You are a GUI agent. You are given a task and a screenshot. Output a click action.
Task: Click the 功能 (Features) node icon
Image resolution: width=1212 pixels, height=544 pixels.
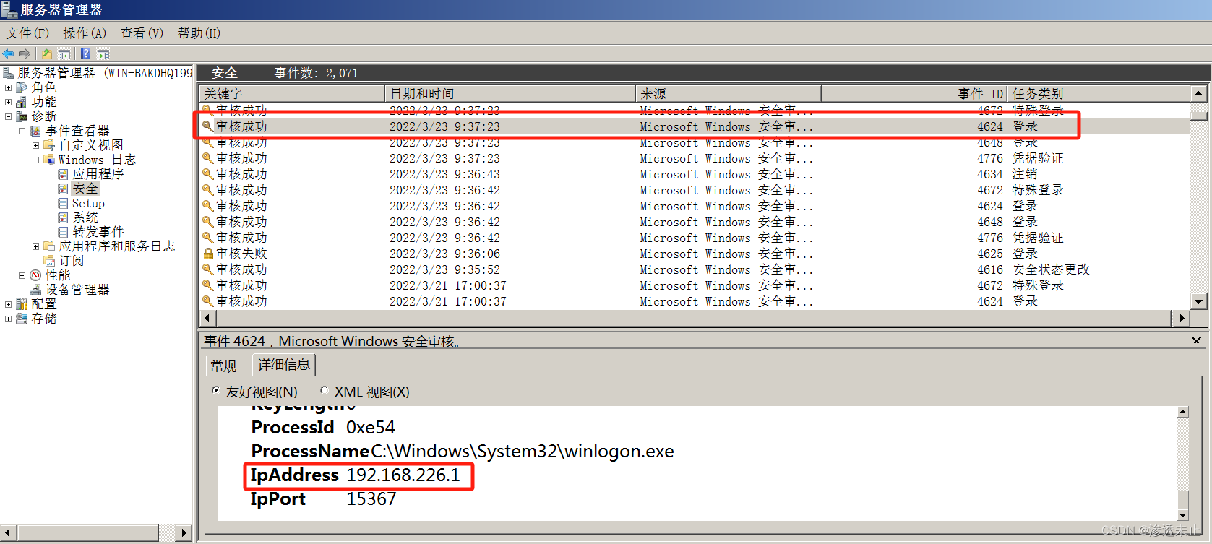pyautogui.click(x=22, y=102)
